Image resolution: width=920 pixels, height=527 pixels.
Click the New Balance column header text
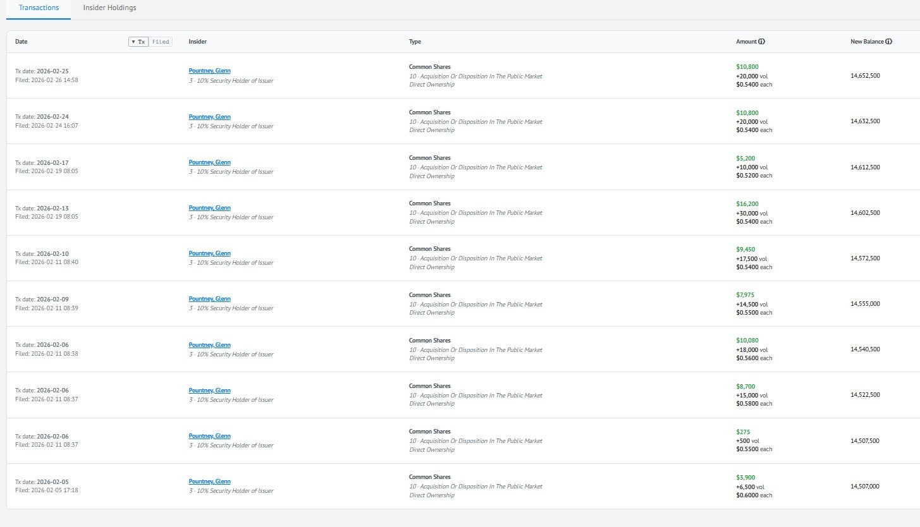tap(867, 42)
